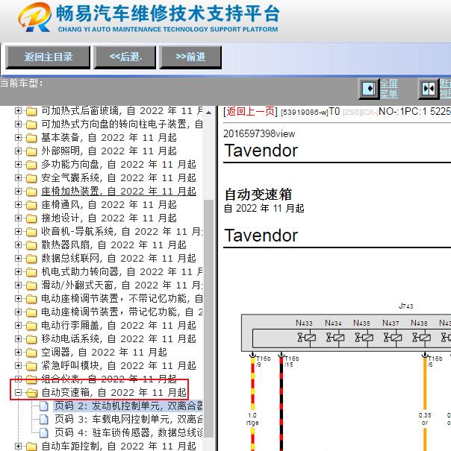Click the 移动电话系统 folder icon
This screenshot has height=451, width=451.
click(x=31, y=339)
